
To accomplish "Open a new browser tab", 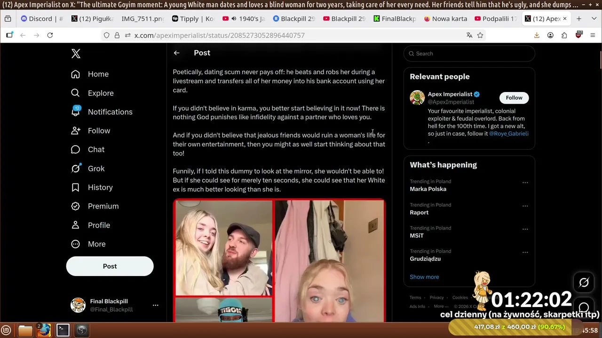I will pyautogui.click(x=579, y=19).
